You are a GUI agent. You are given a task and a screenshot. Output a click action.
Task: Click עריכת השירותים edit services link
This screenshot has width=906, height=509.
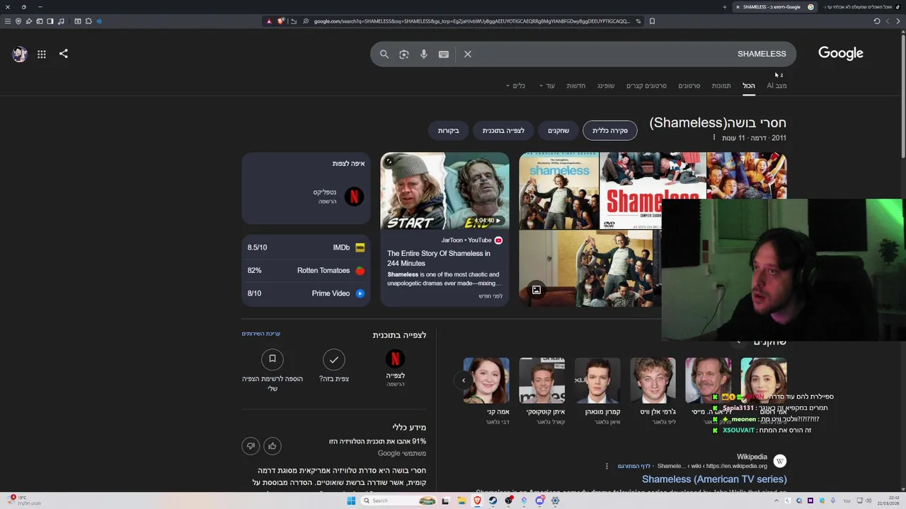261,334
